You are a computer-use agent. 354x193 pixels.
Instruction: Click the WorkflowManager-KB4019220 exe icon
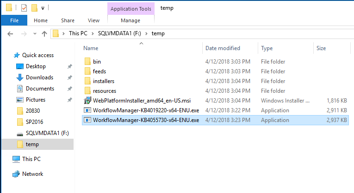point(87,110)
